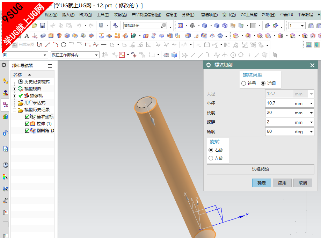
Task: Open the clock-shaped History tab in sidebar
Action: [x=6, y=165]
